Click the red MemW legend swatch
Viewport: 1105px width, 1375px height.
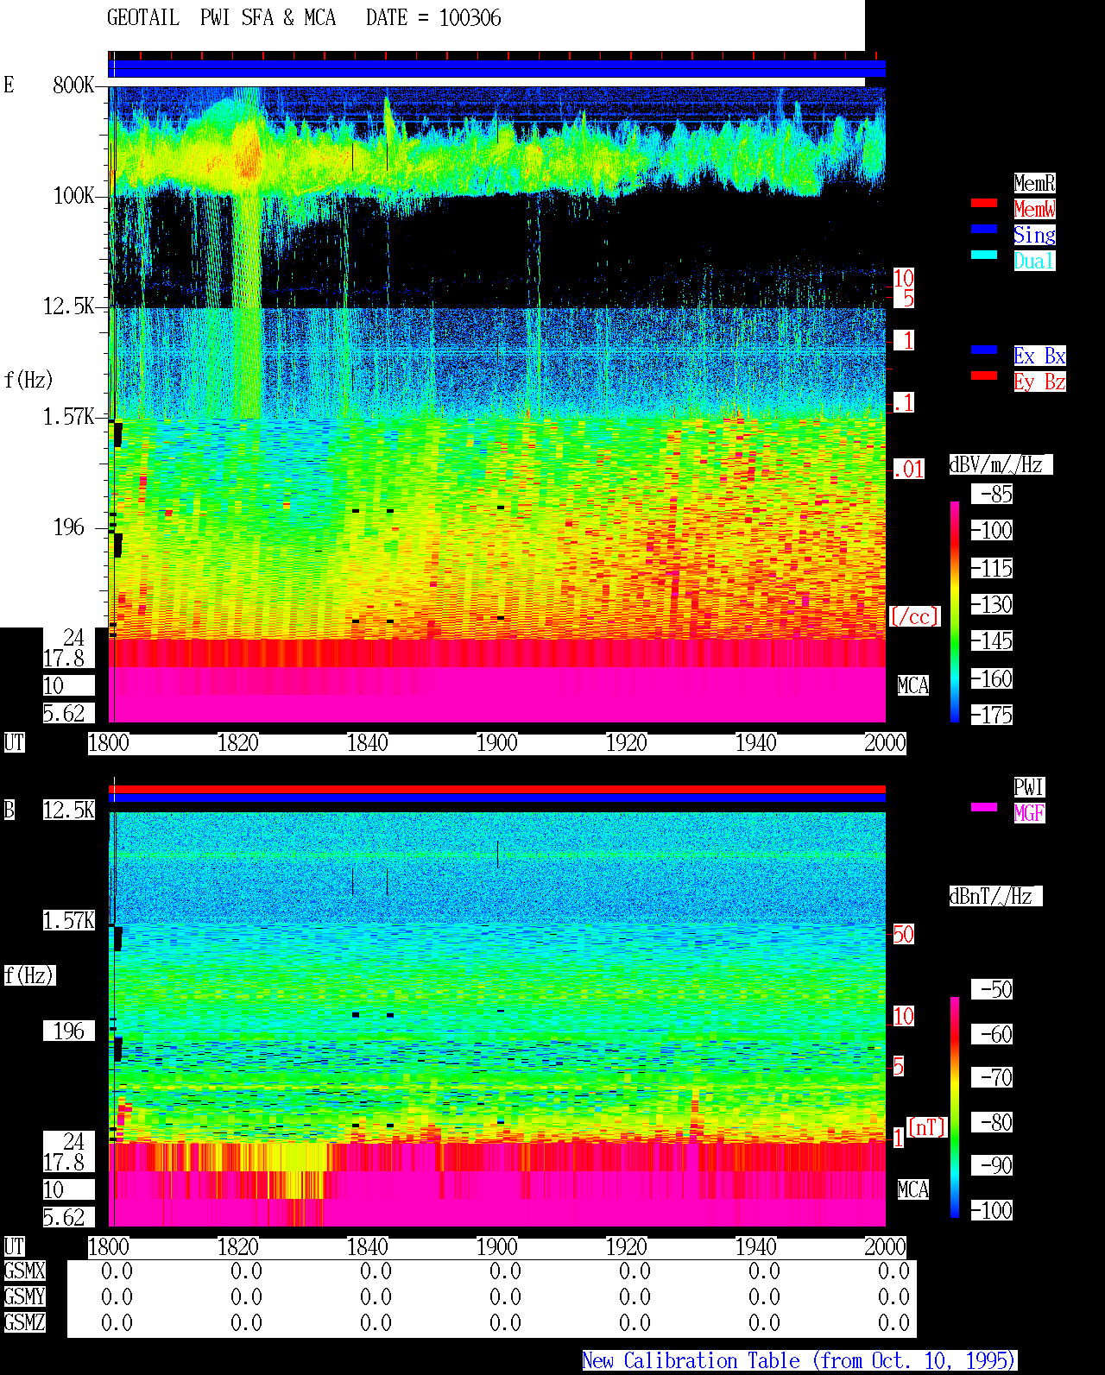coord(984,203)
